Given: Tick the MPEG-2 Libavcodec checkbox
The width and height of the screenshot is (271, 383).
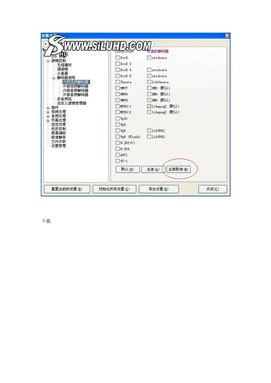Looking at the screenshot, I should (x=118, y=112).
